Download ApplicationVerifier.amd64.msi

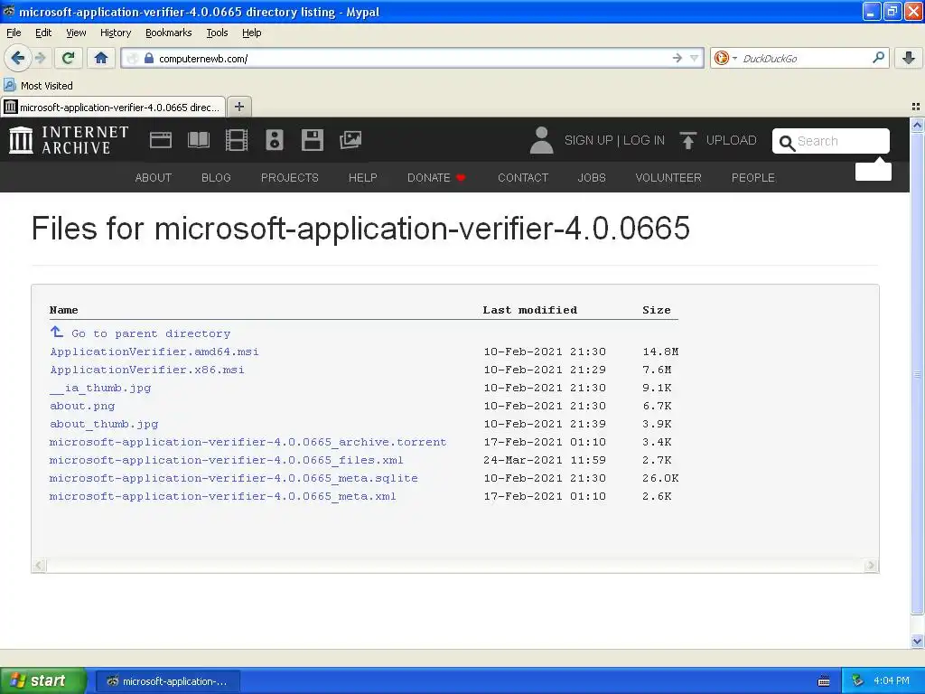(154, 352)
